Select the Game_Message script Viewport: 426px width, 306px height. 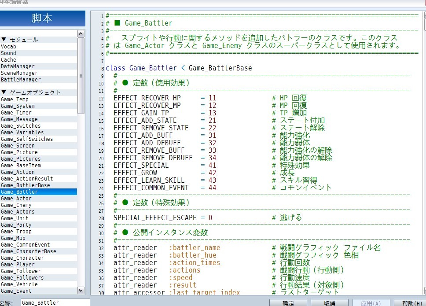(x=39, y=119)
